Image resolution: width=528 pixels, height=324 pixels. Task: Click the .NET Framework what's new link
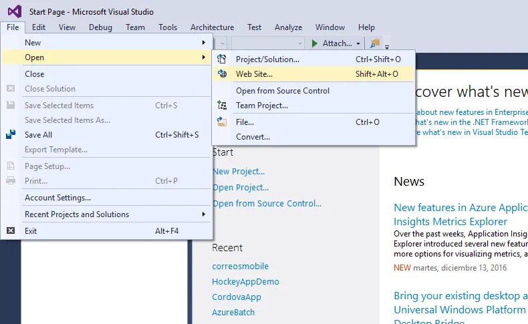pos(471,122)
